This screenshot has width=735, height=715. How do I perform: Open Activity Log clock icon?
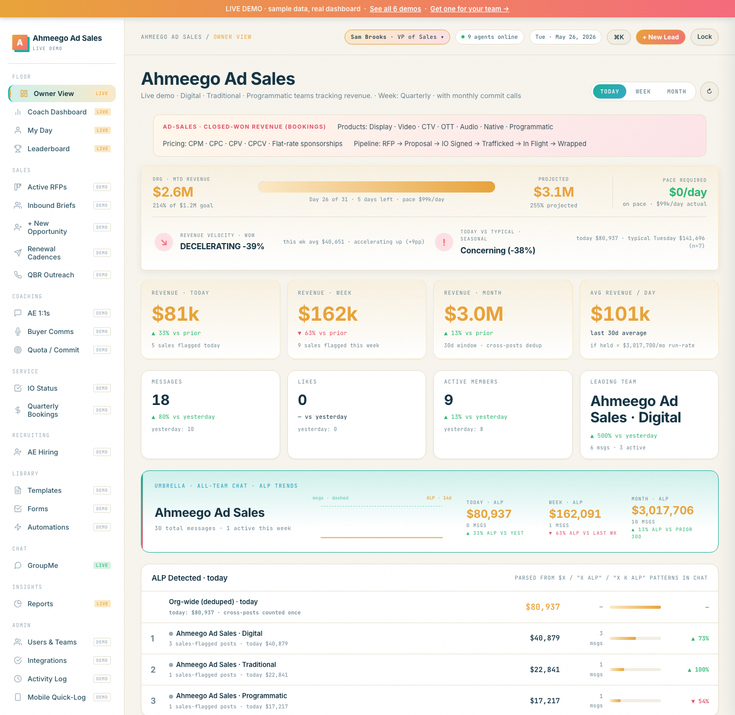18,679
